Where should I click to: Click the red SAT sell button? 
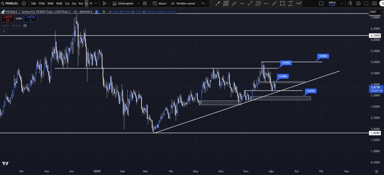point(7,18)
